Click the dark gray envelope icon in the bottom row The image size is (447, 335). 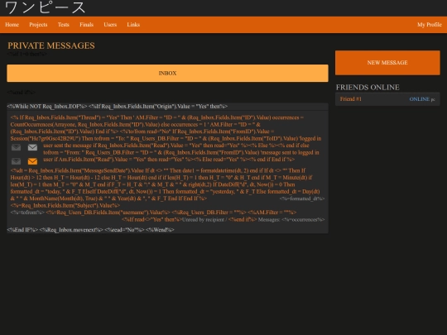click(x=16, y=161)
